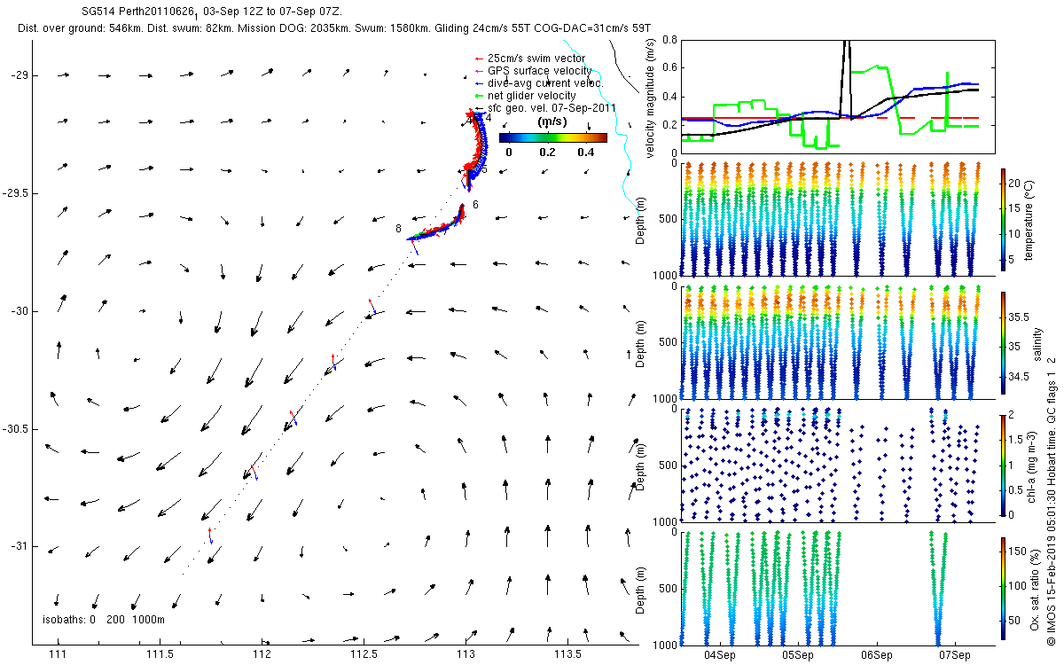Image resolution: width=1064 pixels, height=665 pixels.
Task: Click the Ox. sat. ratio color bar
Action: click(1003, 589)
